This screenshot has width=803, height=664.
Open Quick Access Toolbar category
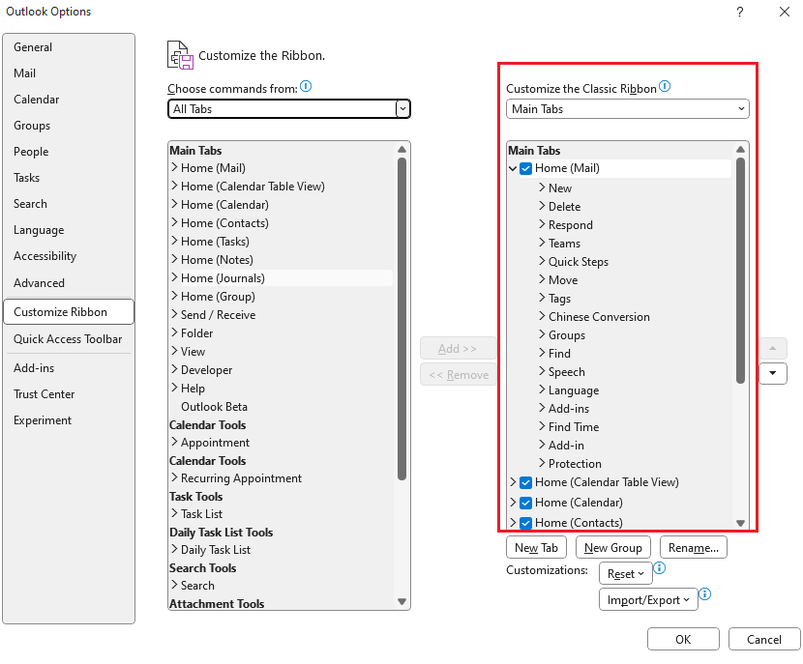pos(68,339)
